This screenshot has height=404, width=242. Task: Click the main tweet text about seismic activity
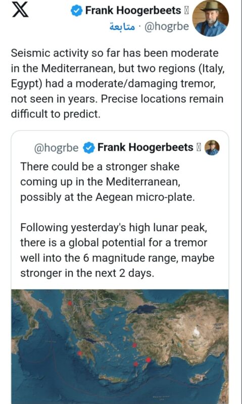(118, 83)
